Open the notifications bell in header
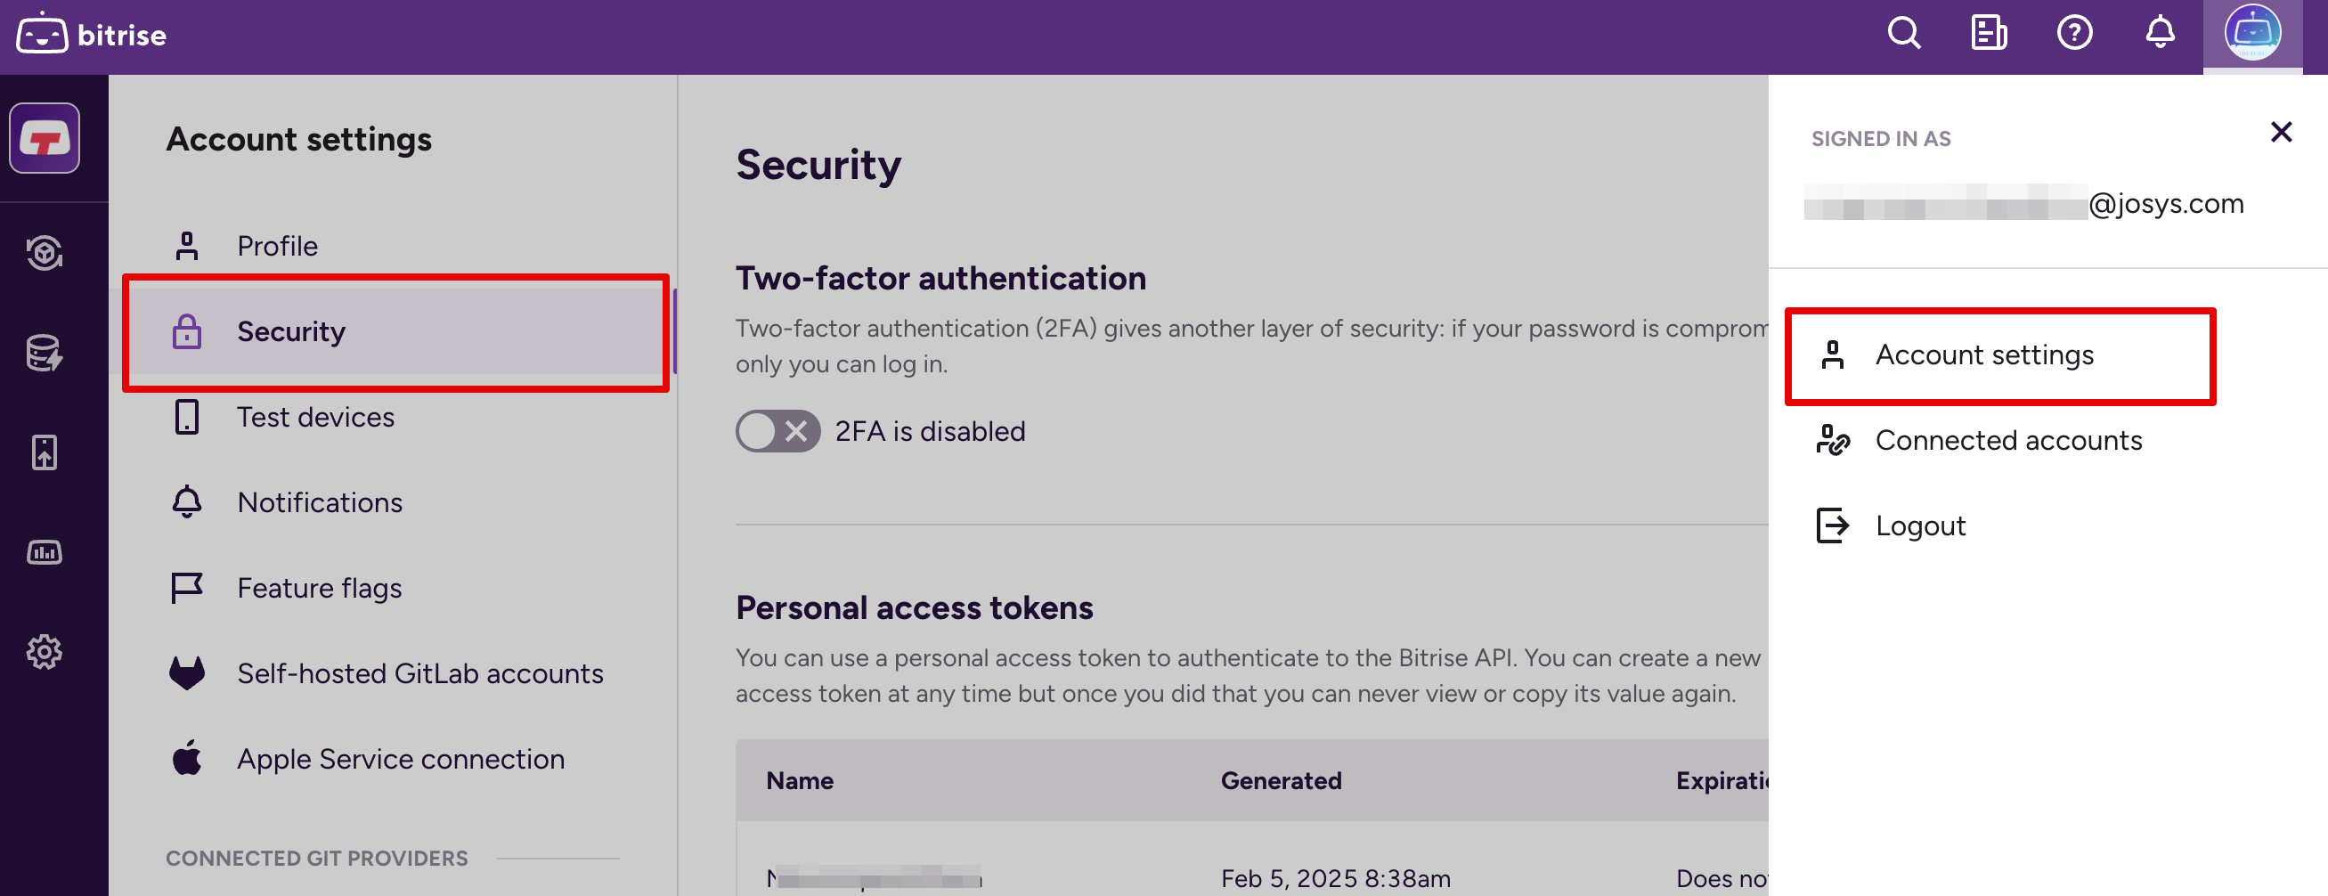2328x896 pixels. click(2160, 34)
